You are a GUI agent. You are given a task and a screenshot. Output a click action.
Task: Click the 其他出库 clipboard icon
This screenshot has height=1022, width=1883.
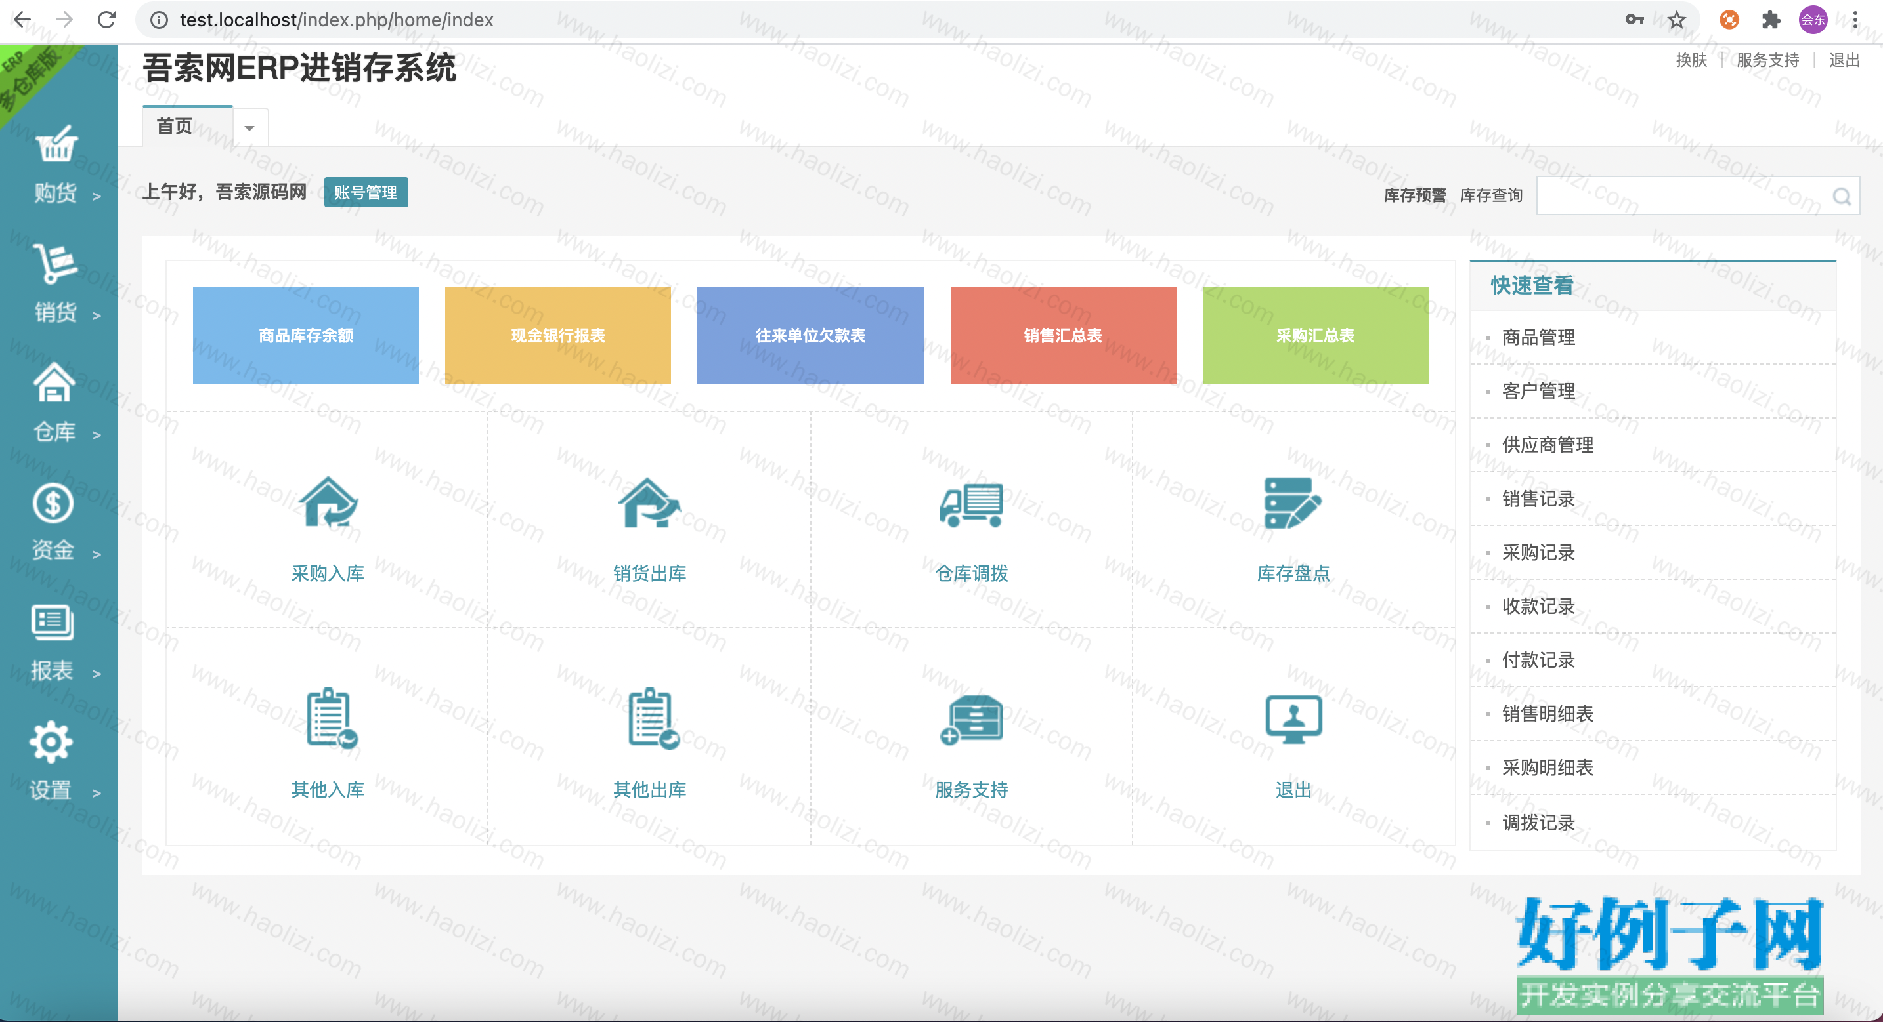tap(653, 719)
